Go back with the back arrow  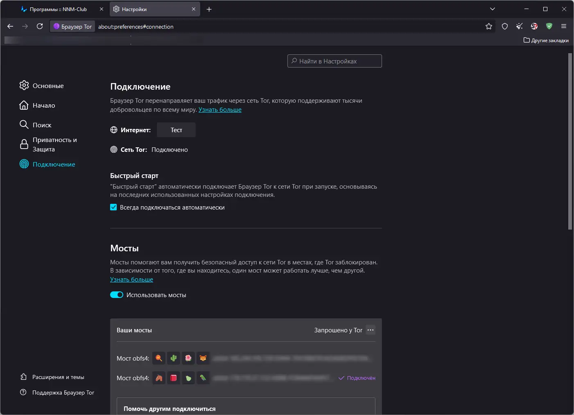click(x=10, y=27)
